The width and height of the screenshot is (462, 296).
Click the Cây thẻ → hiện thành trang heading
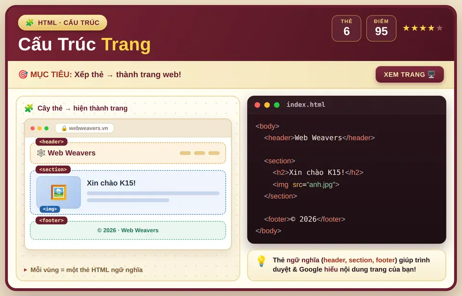point(82,108)
